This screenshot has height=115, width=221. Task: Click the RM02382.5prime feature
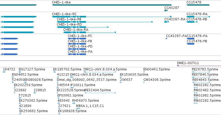196,88
